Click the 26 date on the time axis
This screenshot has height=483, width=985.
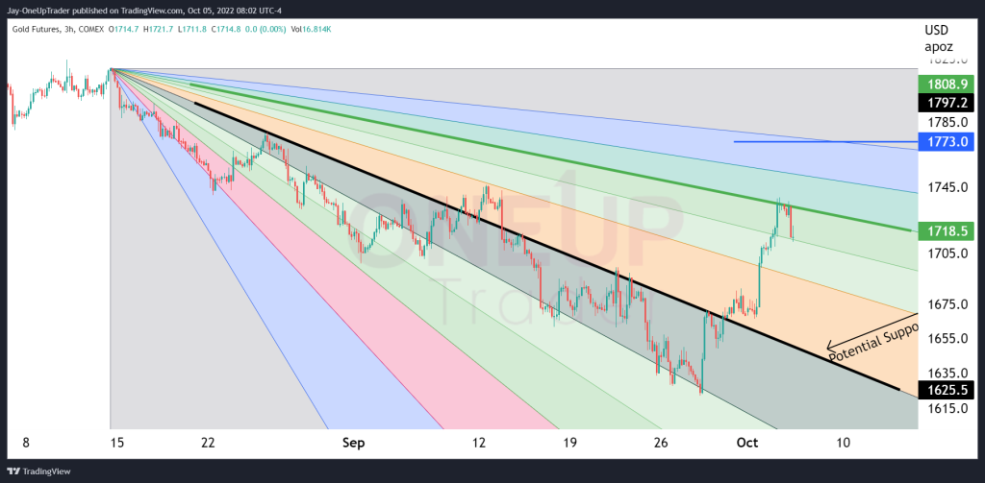click(660, 443)
